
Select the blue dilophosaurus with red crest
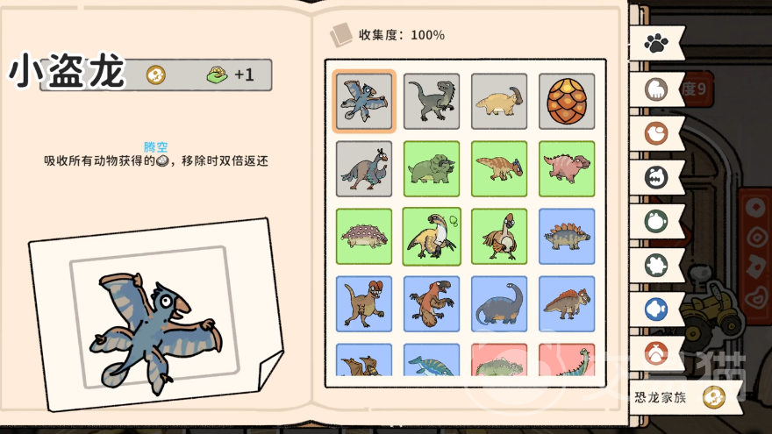(x=364, y=303)
